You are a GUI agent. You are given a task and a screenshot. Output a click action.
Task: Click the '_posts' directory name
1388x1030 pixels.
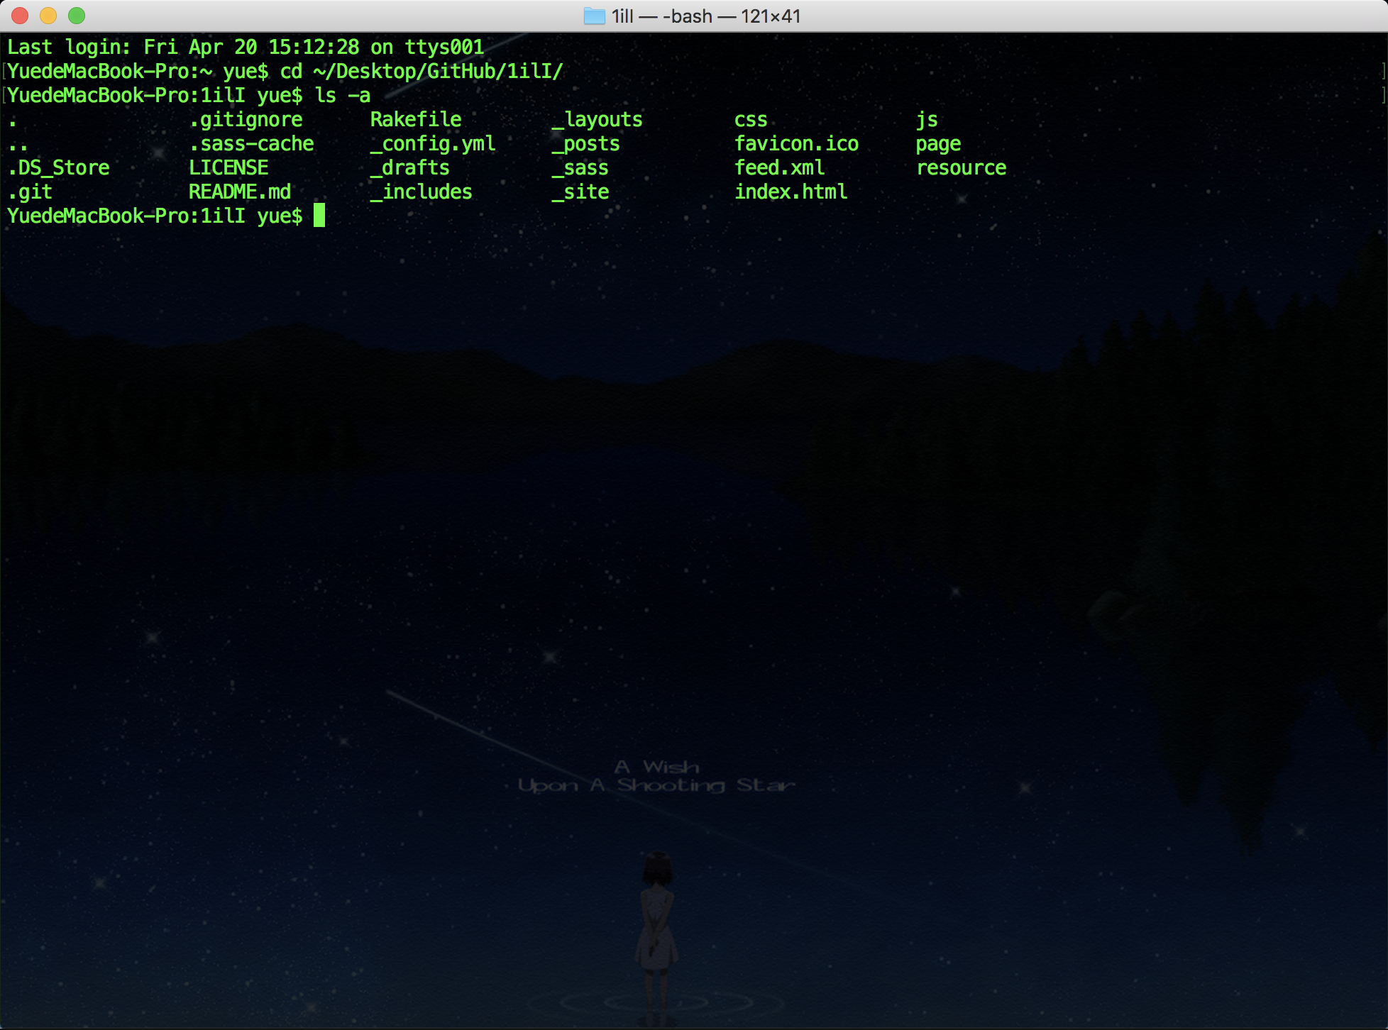[586, 143]
